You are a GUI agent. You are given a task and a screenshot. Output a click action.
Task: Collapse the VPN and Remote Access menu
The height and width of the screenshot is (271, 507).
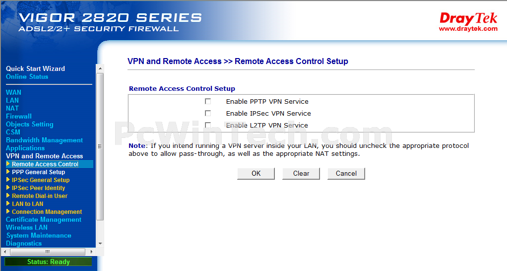point(44,156)
